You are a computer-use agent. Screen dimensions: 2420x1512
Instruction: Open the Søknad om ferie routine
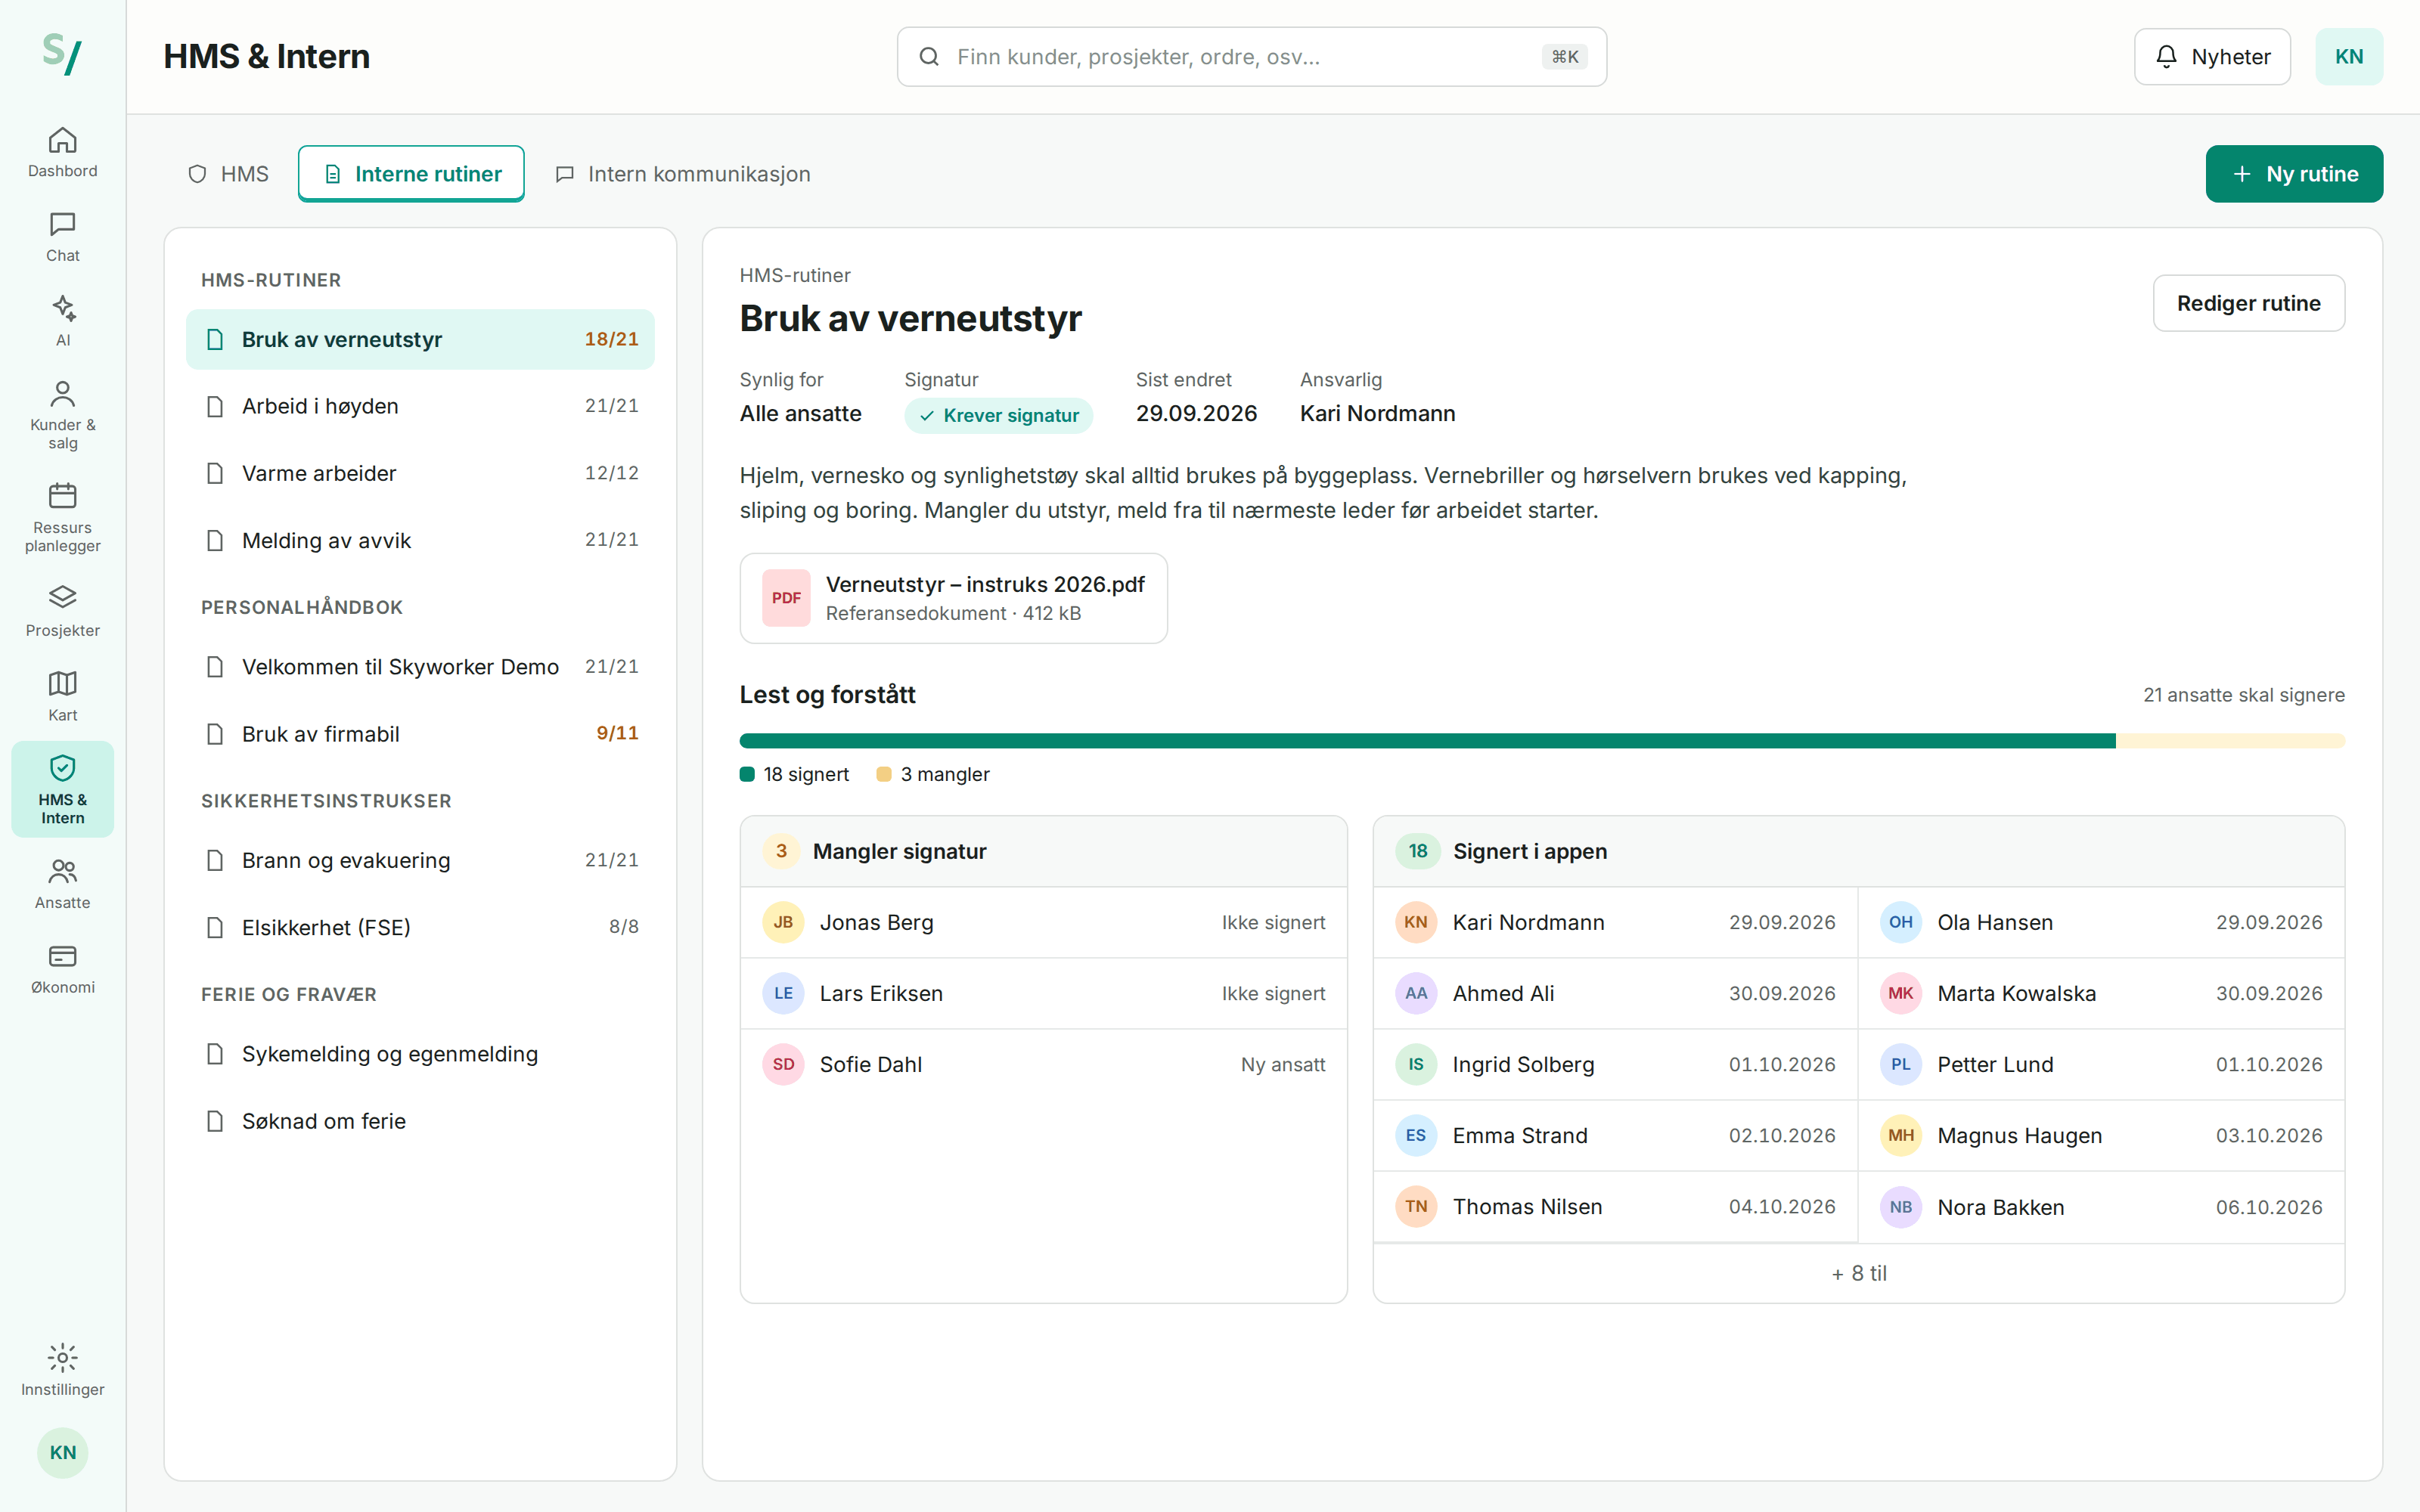pyautogui.click(x=420, y=1121)
